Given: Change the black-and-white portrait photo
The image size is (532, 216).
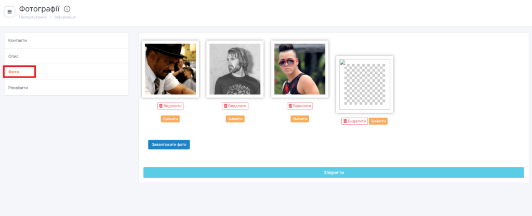Looking at the screenshot, I should (235, 119).
